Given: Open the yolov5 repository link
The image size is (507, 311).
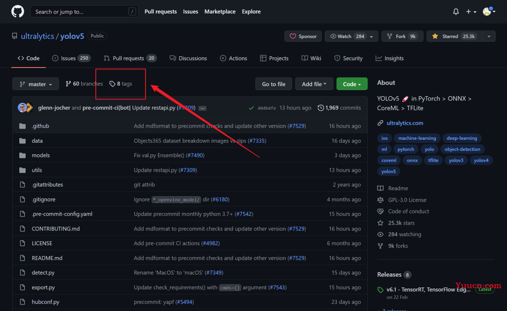Looking at the screenshot, I should point(72,36).
